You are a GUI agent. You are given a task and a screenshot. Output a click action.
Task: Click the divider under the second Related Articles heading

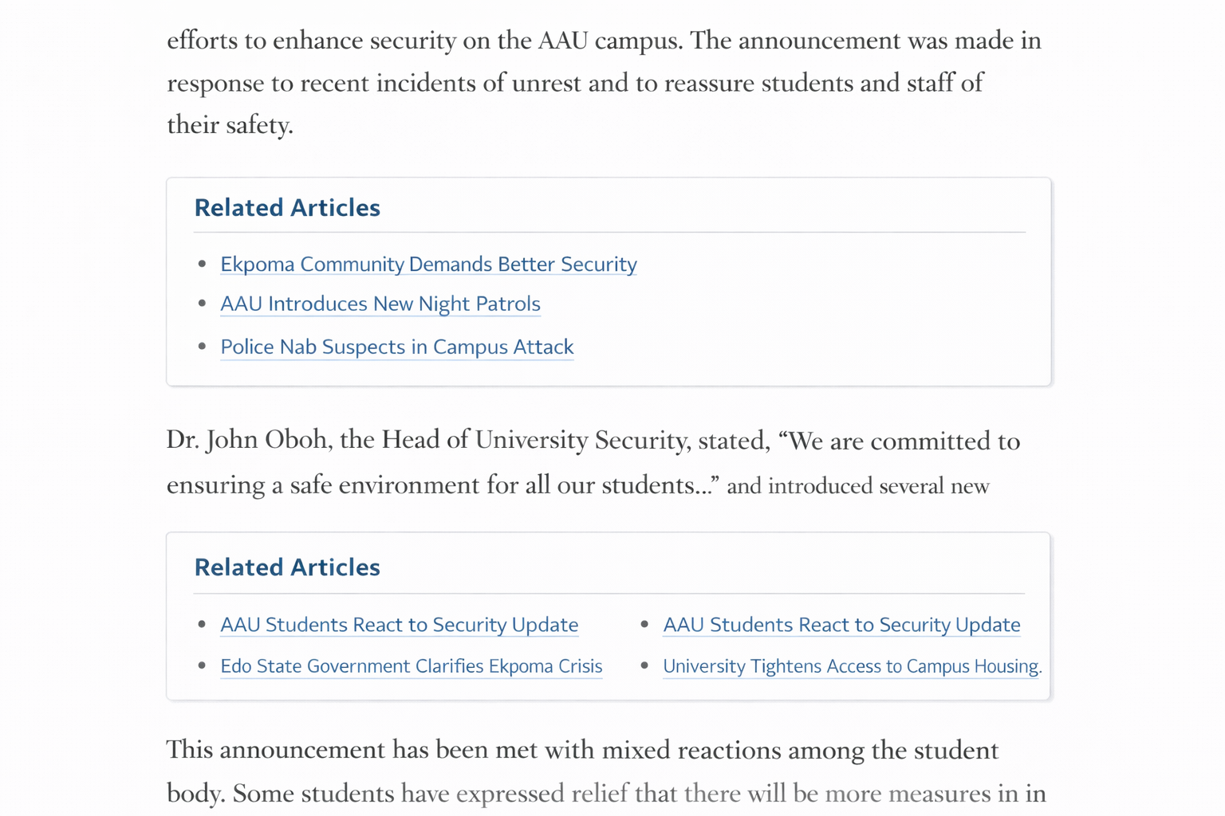pos(609,592)
